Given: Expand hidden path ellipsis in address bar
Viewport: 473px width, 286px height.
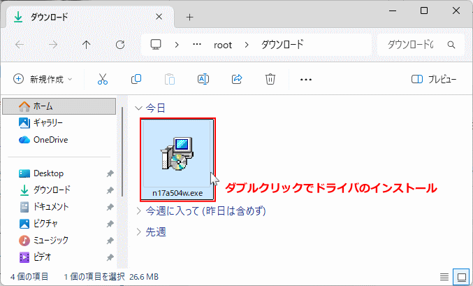Looking at the screenshot, I should click(197, 44).
